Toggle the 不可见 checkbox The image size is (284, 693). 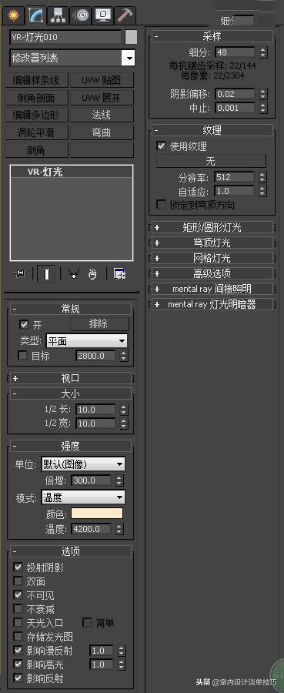point(18,595)
